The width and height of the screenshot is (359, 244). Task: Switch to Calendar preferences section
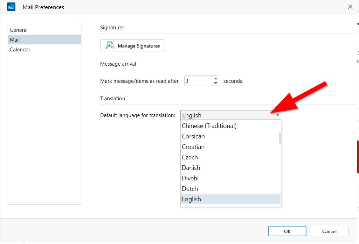[20, 50]
